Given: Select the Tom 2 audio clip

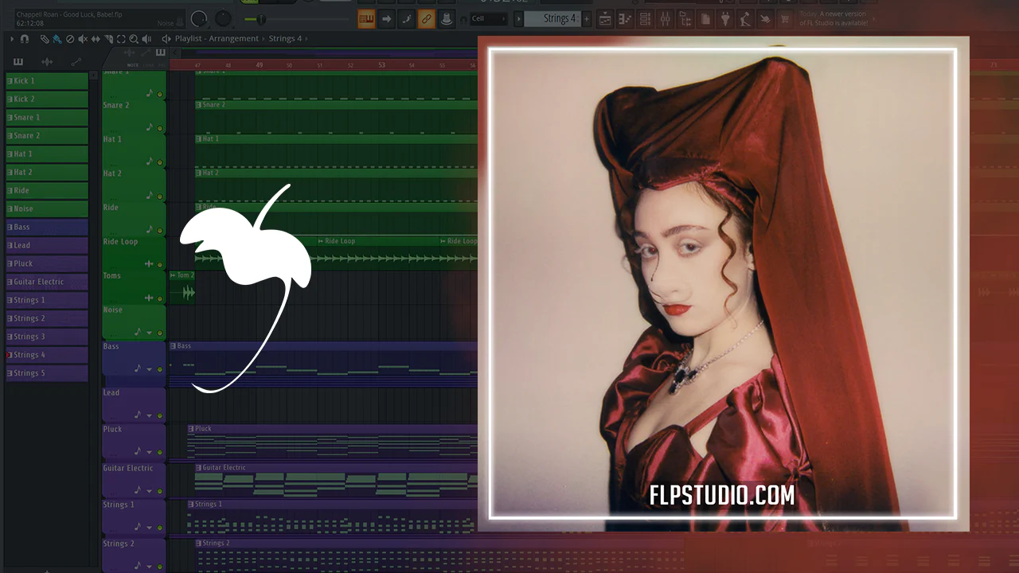Looking at the screenshot, I should click(182, 286).
